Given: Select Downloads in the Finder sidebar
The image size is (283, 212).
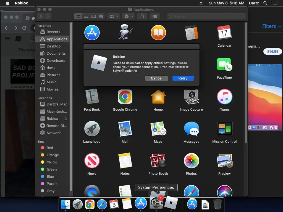Looking at the screenshot, I should click(52, 60).
